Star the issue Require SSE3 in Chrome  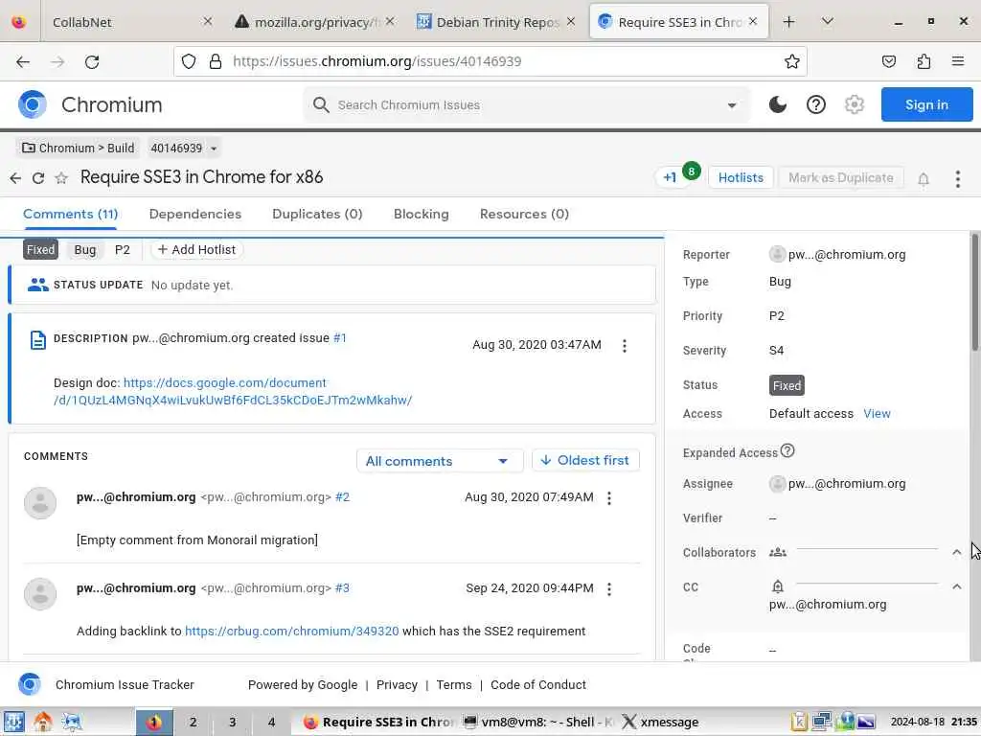tap(61, 178)
